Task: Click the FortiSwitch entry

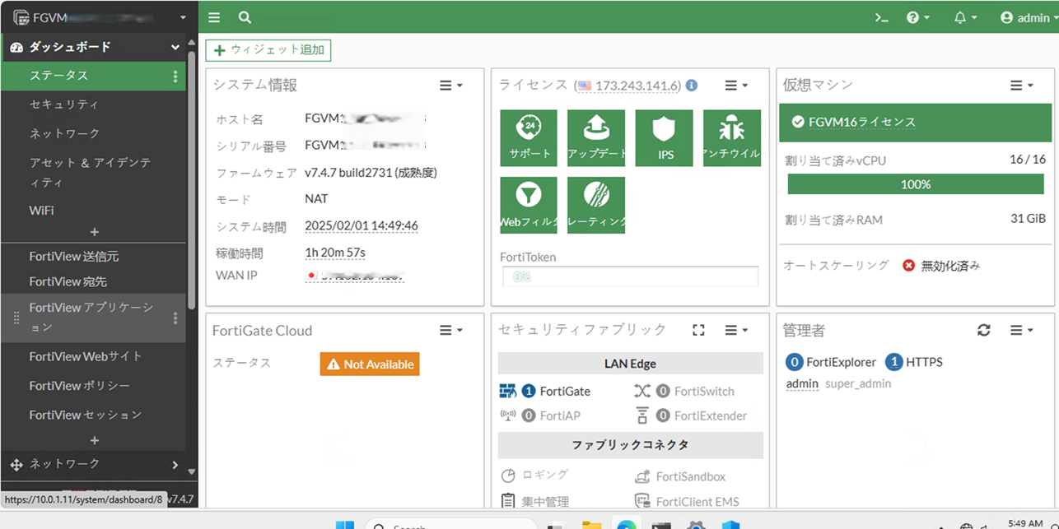Action: pos(684,391)
